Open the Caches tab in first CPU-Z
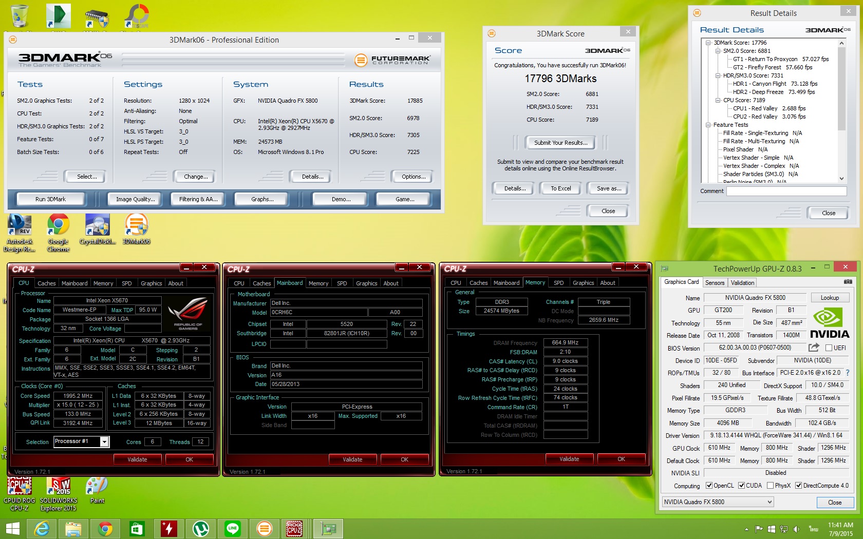Viewport: 863px width, 539px height. pos(46,283)
